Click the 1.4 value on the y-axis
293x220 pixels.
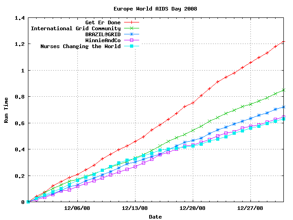tap(20, 18)
